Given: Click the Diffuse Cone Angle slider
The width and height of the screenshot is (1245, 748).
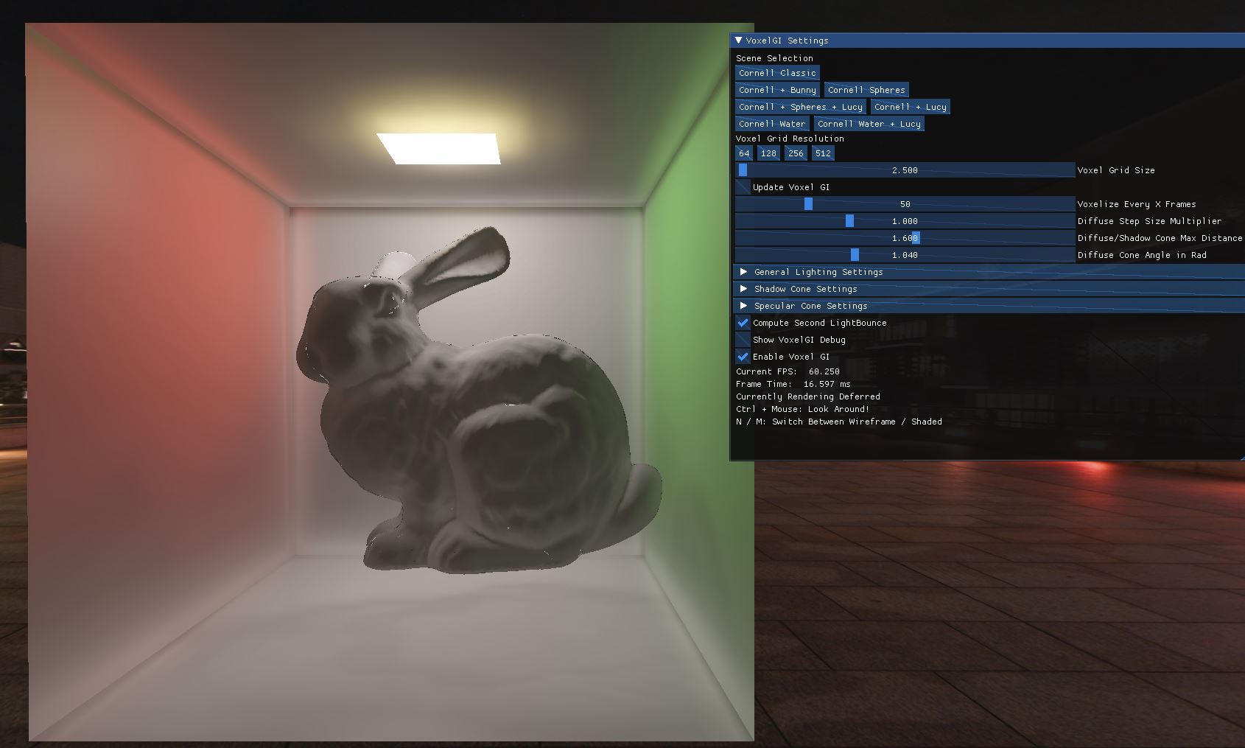Looking at the screenshot, I should (x=905, y=255).
